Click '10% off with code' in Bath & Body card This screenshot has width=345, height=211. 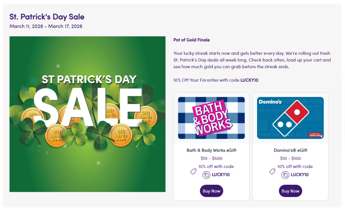click(216, 166)
